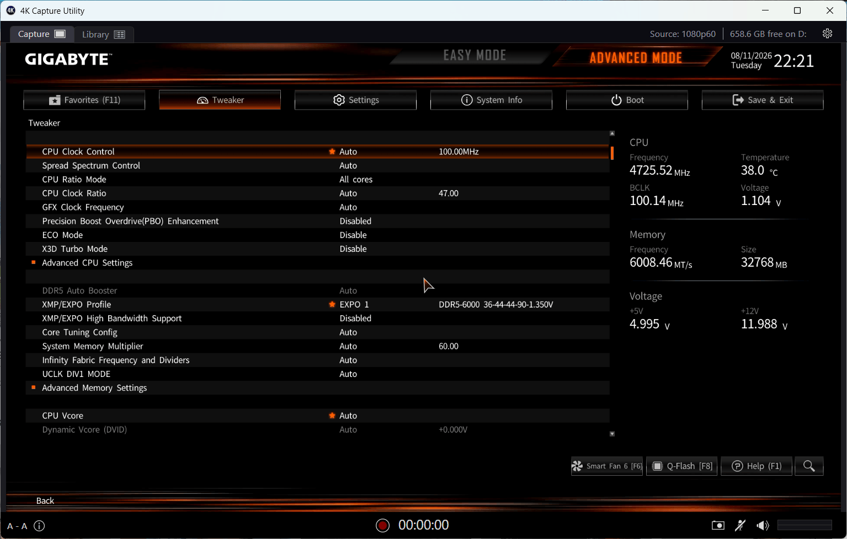847x539 pixels.
Task: Change GFX Clock Frequency Auto value
Action: (348, 207)
